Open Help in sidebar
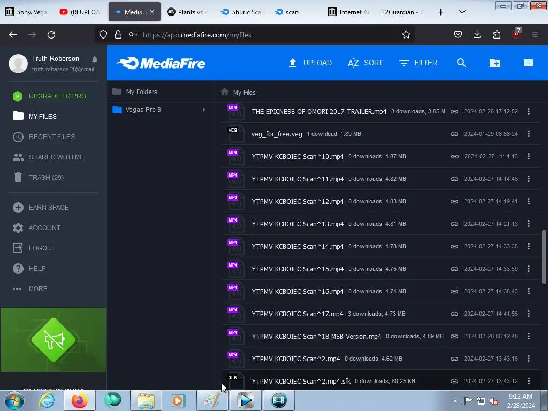 coord(29,269)
